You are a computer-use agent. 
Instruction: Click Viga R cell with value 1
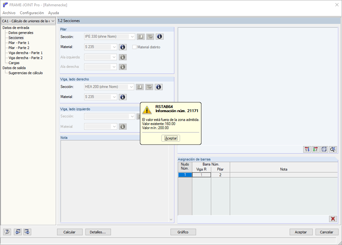coord(202,175)
